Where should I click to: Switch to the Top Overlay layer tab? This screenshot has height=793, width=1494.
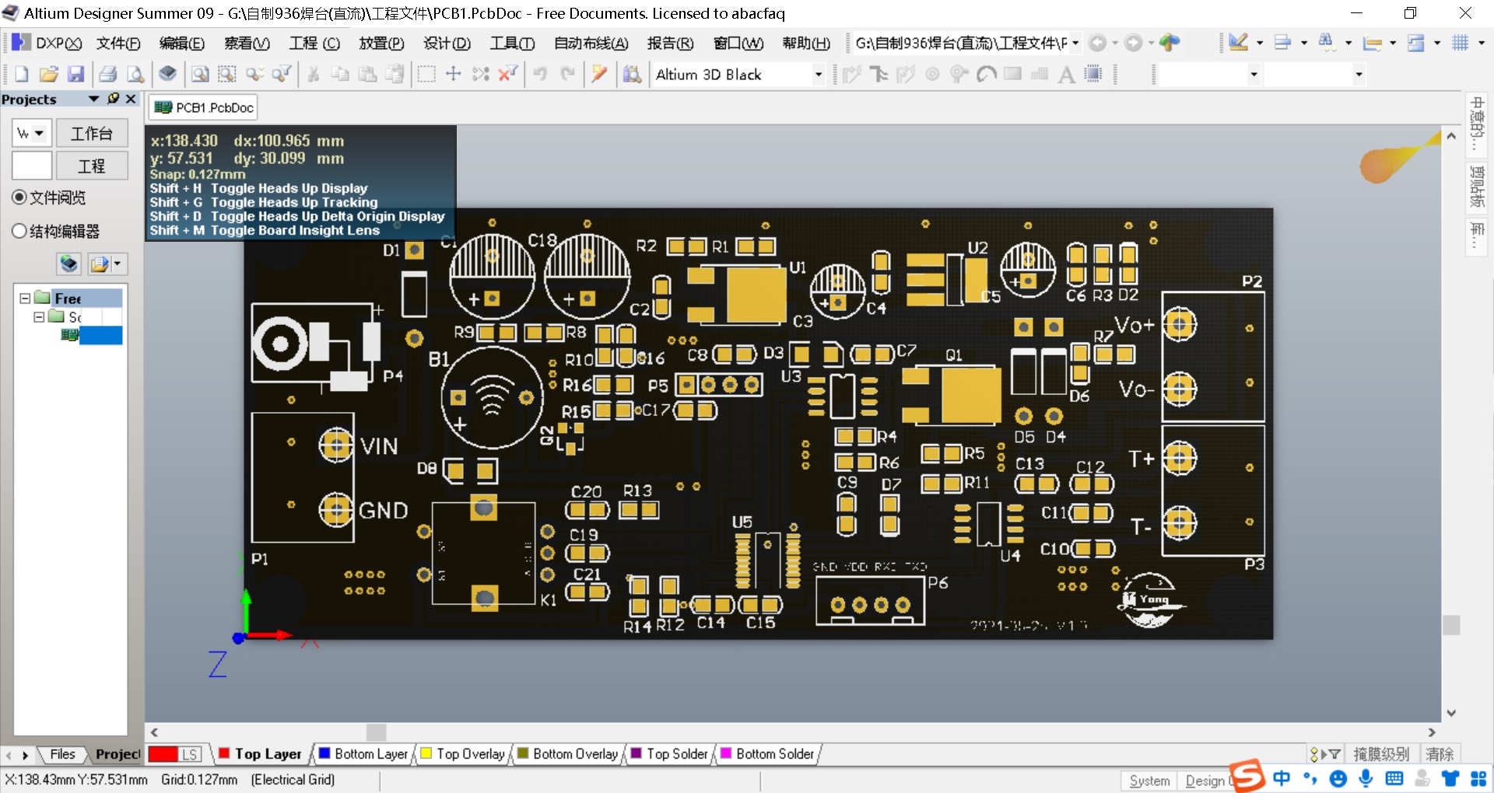click(x=463, y=753)
